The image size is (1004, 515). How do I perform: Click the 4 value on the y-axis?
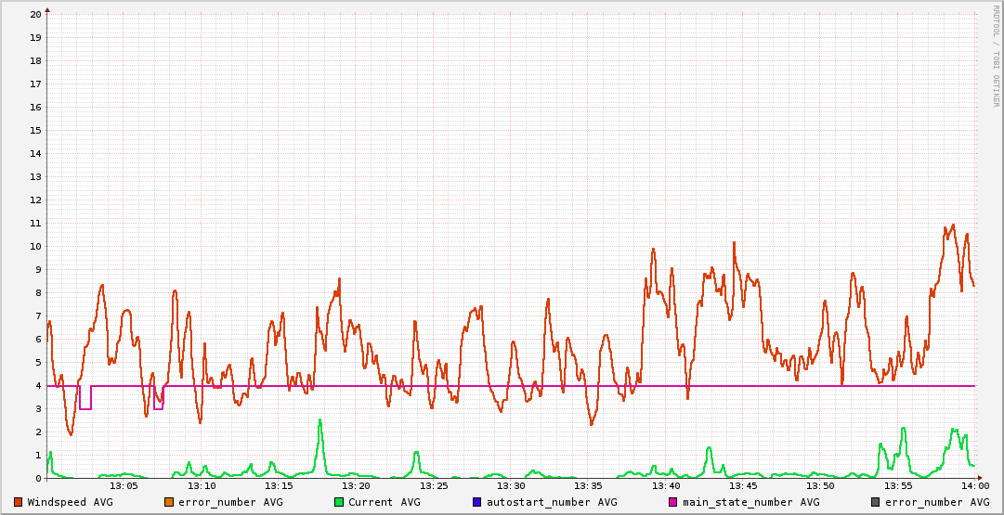click(38, 386)
